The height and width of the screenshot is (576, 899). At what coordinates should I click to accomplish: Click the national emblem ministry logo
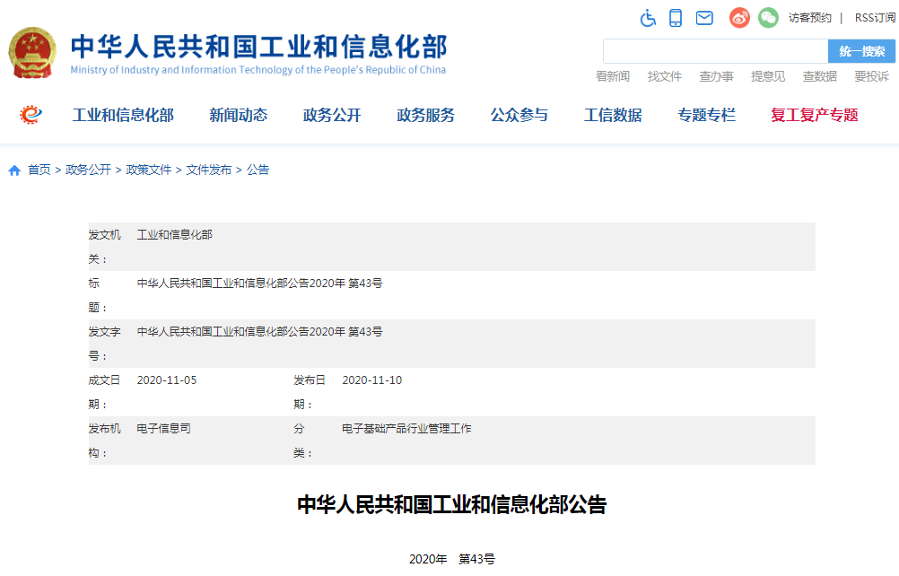point(32,50)
